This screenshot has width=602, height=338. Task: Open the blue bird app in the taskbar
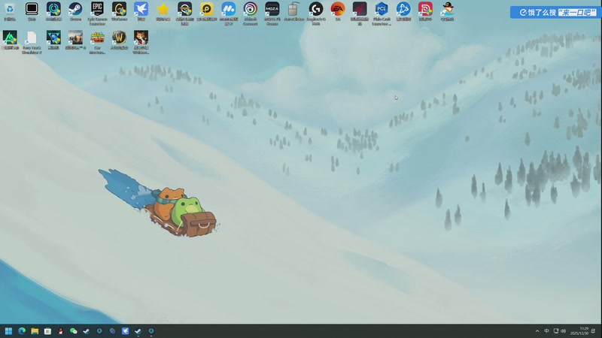[x=125, y=330]
